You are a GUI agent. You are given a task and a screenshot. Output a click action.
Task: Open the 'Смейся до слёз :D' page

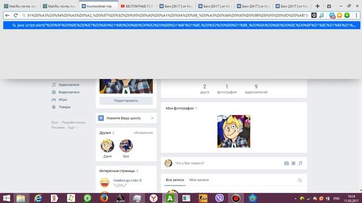(127, 180)
